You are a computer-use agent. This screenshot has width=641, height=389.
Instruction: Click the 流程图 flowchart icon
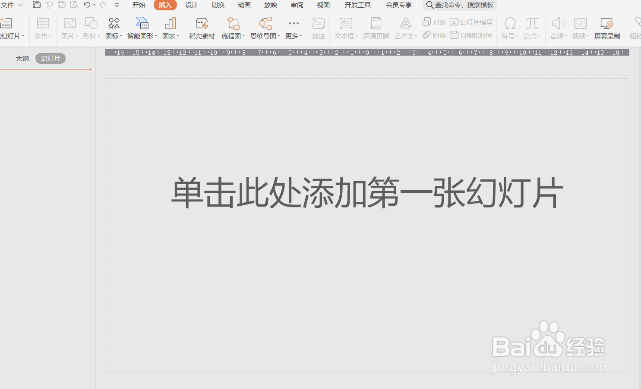tap(233, 23)
